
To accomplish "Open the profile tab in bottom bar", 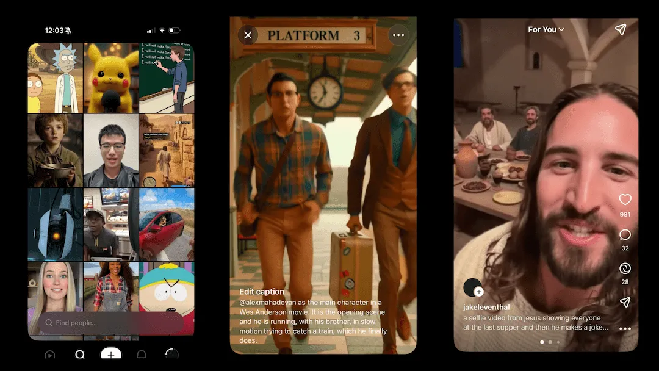I will 172,355.
